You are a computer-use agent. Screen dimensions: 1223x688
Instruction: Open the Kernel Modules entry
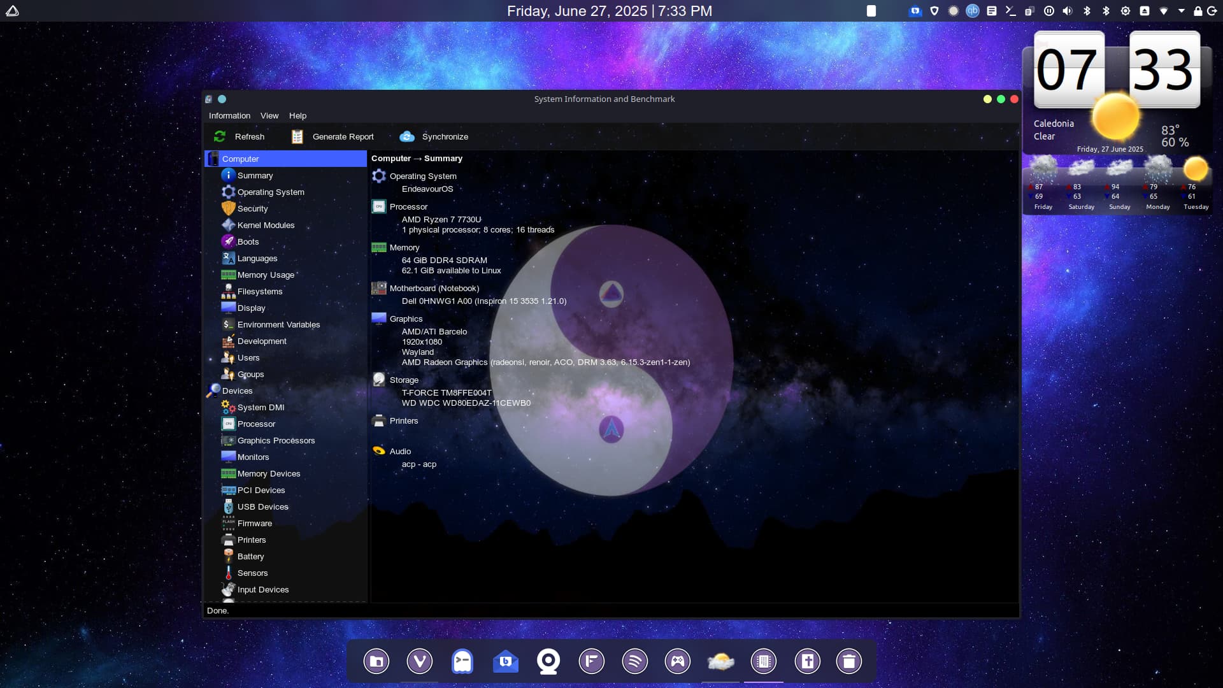coord(266,225)
